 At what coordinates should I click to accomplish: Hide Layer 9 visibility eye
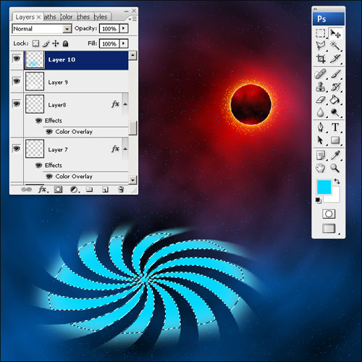(x=17, y=81)
